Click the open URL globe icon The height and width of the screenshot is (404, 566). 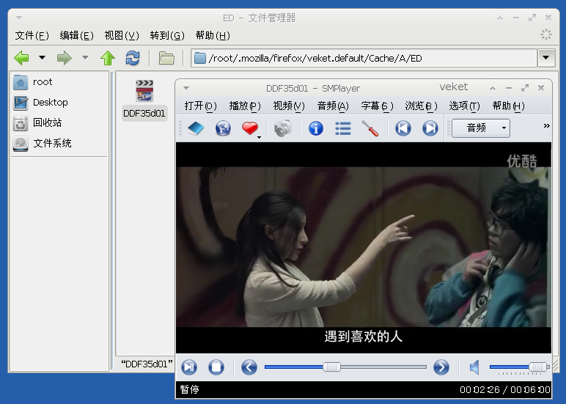click(x=223, y=128)
